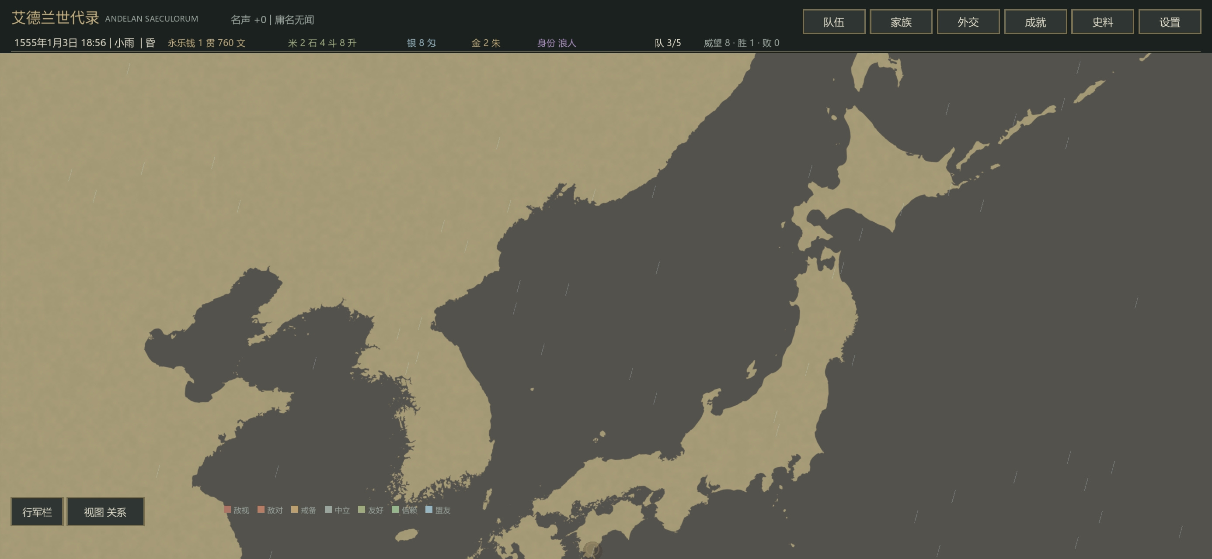Open the 外交 diplomacy menu
1212x559 pixels.
click(968, 22)
